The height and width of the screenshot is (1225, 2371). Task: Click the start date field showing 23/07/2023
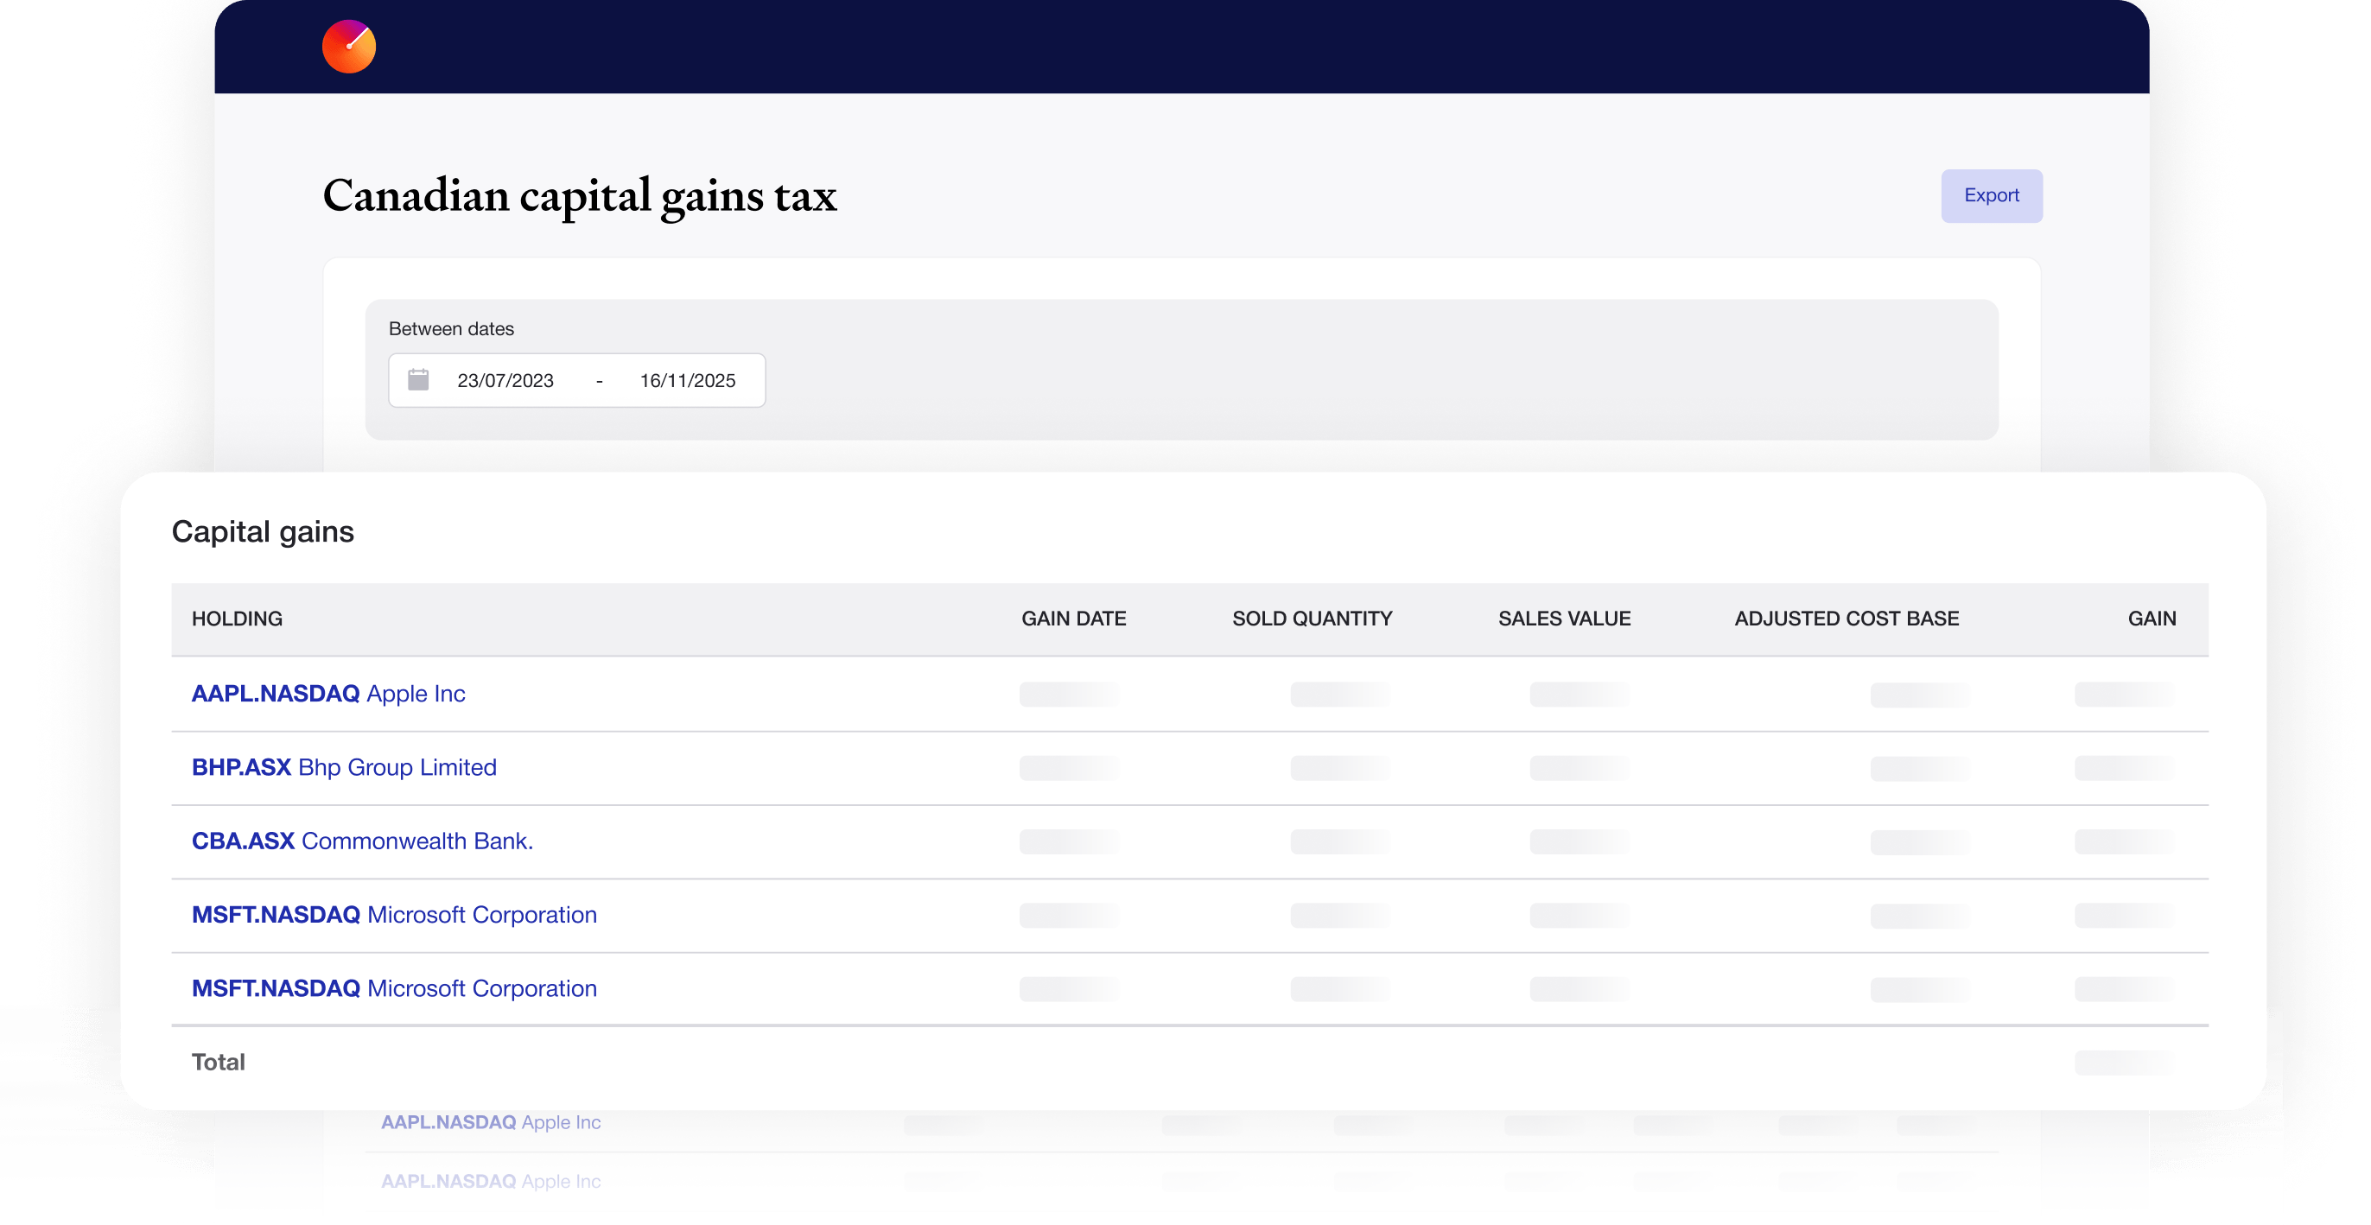click(505, 380)
